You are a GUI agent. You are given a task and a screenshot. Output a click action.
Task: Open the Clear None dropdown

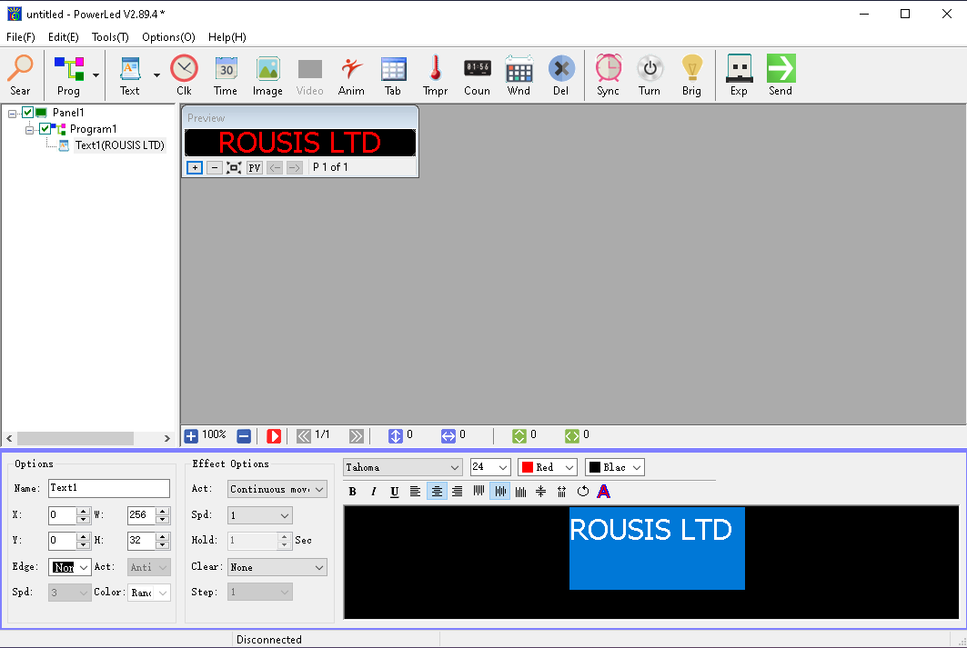pos(319,567)
